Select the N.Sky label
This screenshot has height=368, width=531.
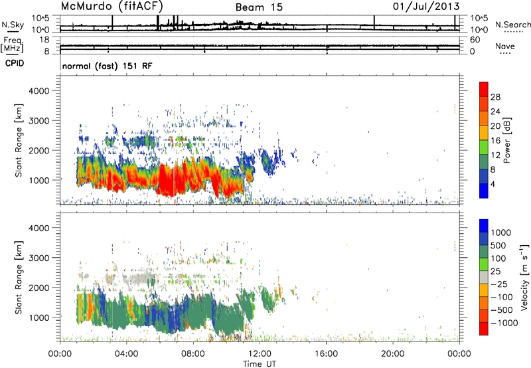tap(13, 25)
